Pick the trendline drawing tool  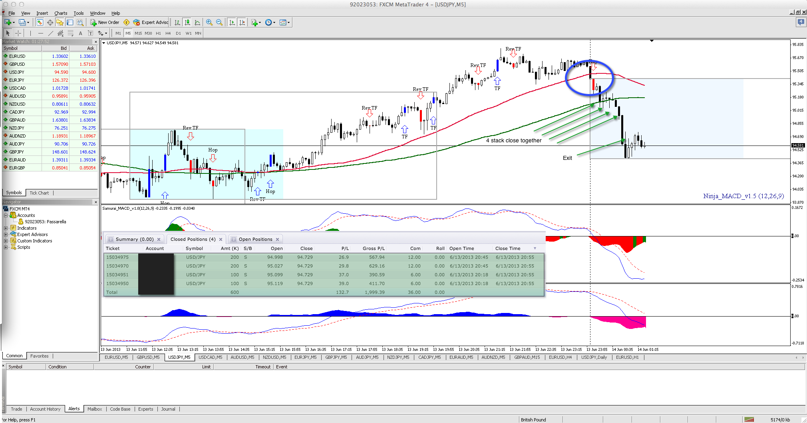click(x=50, y=33)
